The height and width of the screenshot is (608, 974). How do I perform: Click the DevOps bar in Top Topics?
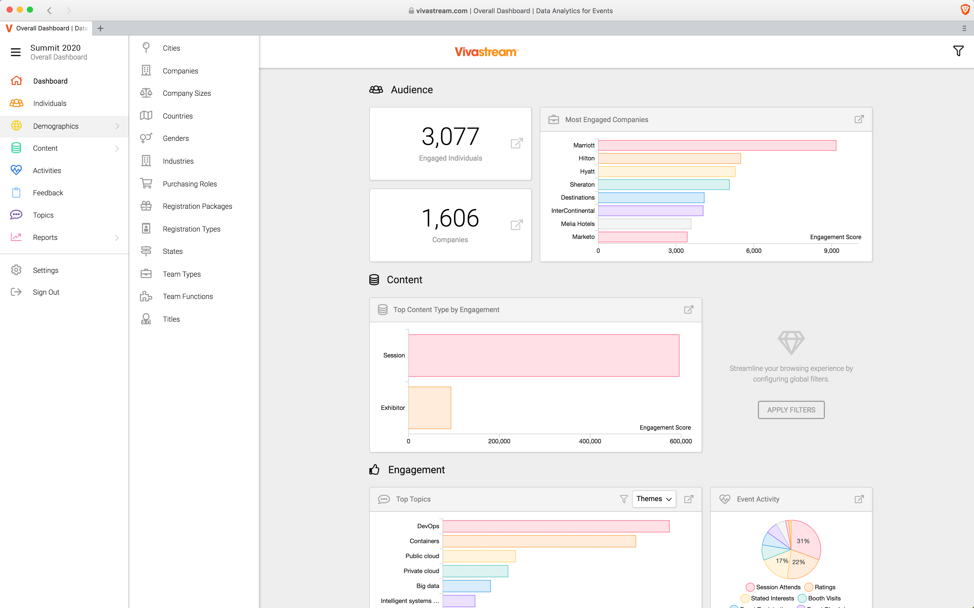pyautogui.click(x=556, y=526)
